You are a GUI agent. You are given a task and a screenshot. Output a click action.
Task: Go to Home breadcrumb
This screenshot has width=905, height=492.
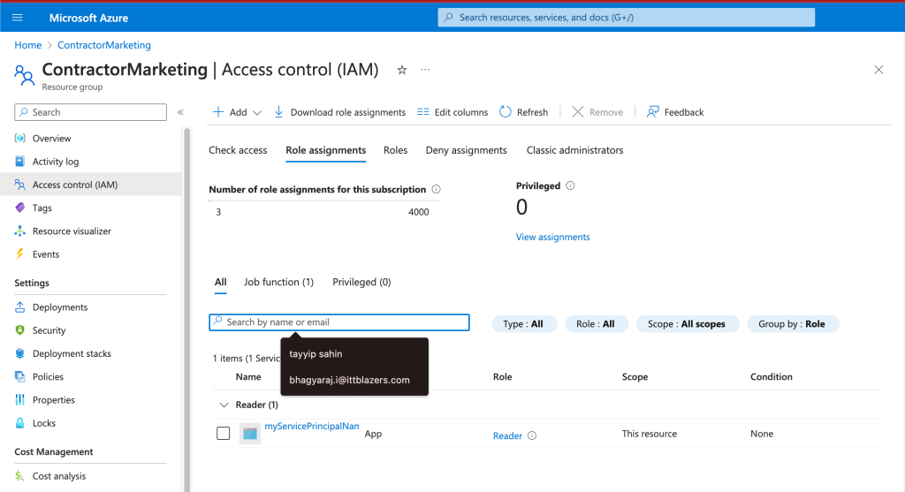pos(27,45)
